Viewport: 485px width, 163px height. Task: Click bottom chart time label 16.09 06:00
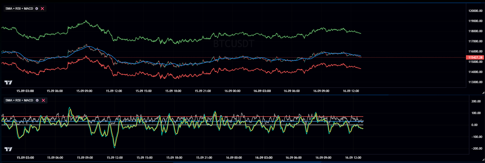[x=293, y=158]
